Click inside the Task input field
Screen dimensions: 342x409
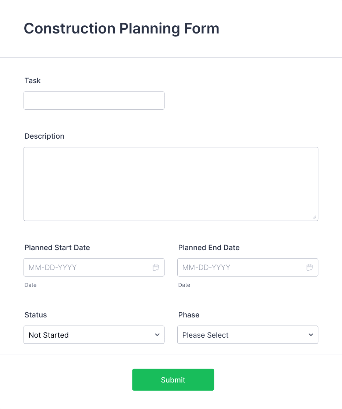(x=94, y=100)
